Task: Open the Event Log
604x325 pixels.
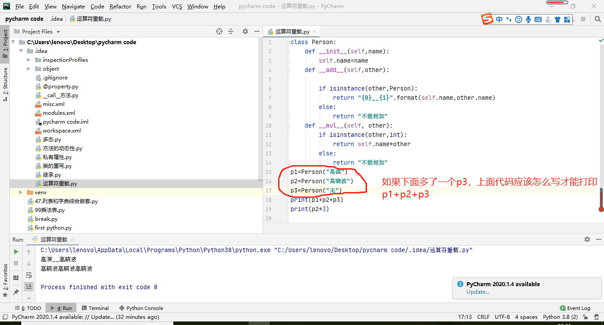Action: click(x=575, y=308)
